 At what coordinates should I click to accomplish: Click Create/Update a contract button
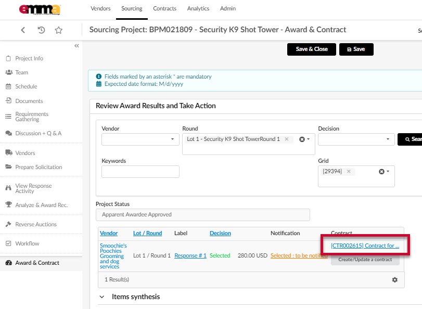point(365,260)
